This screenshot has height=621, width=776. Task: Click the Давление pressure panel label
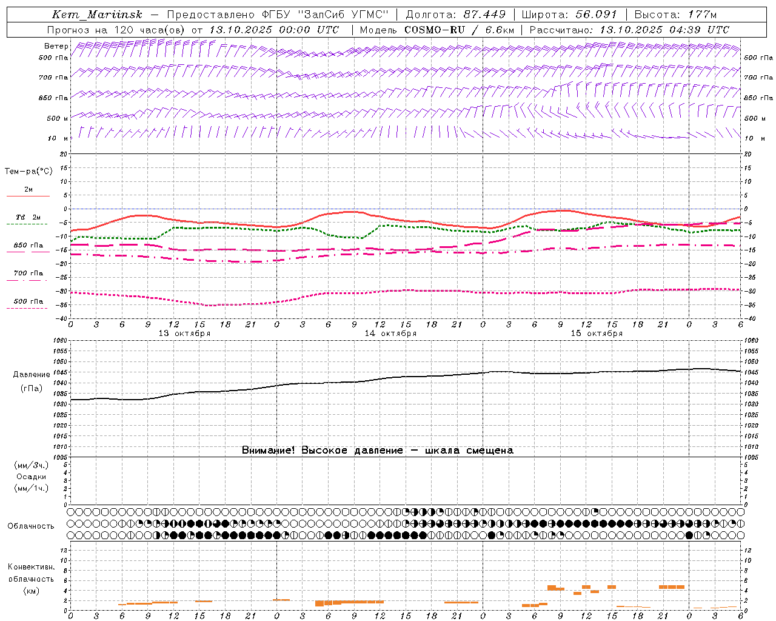32,375
